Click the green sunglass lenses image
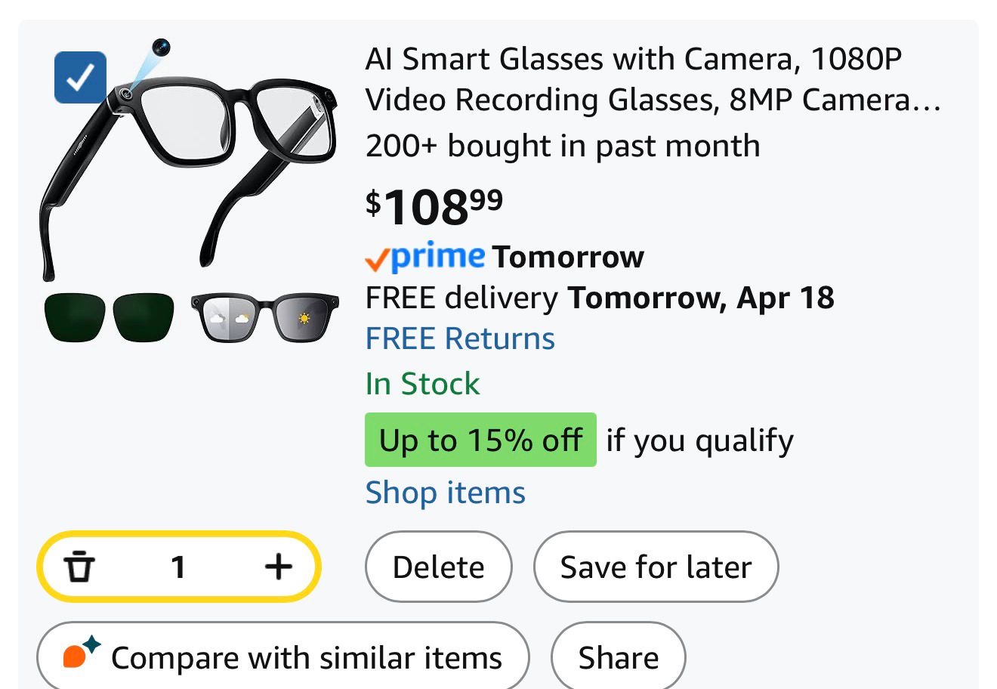This screenshot has width=997, height=689. pyautogui.click(x=109, y=317)
